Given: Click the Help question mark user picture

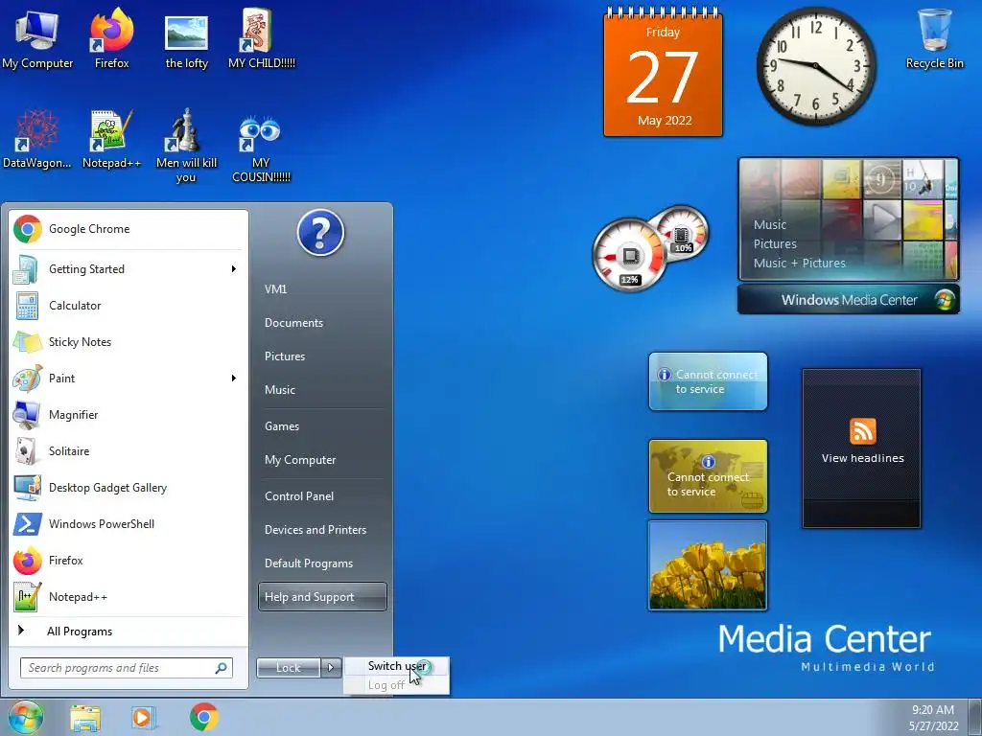Looking at the screenshot, I should (x=320, y=233).
